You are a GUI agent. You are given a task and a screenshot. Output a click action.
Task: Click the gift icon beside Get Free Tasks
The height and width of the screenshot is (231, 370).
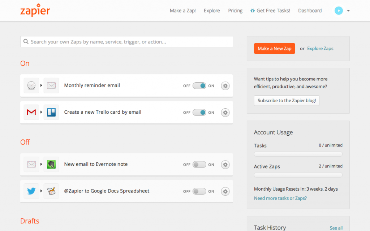click(x=253, y=10)
